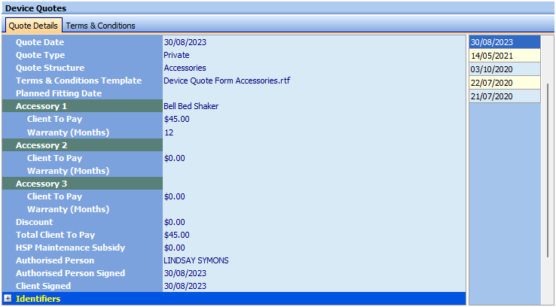Click the Accessory 2 Client To Pay $0.00
The height and width of the screenshot is (307, 556).
coord(175,158)
